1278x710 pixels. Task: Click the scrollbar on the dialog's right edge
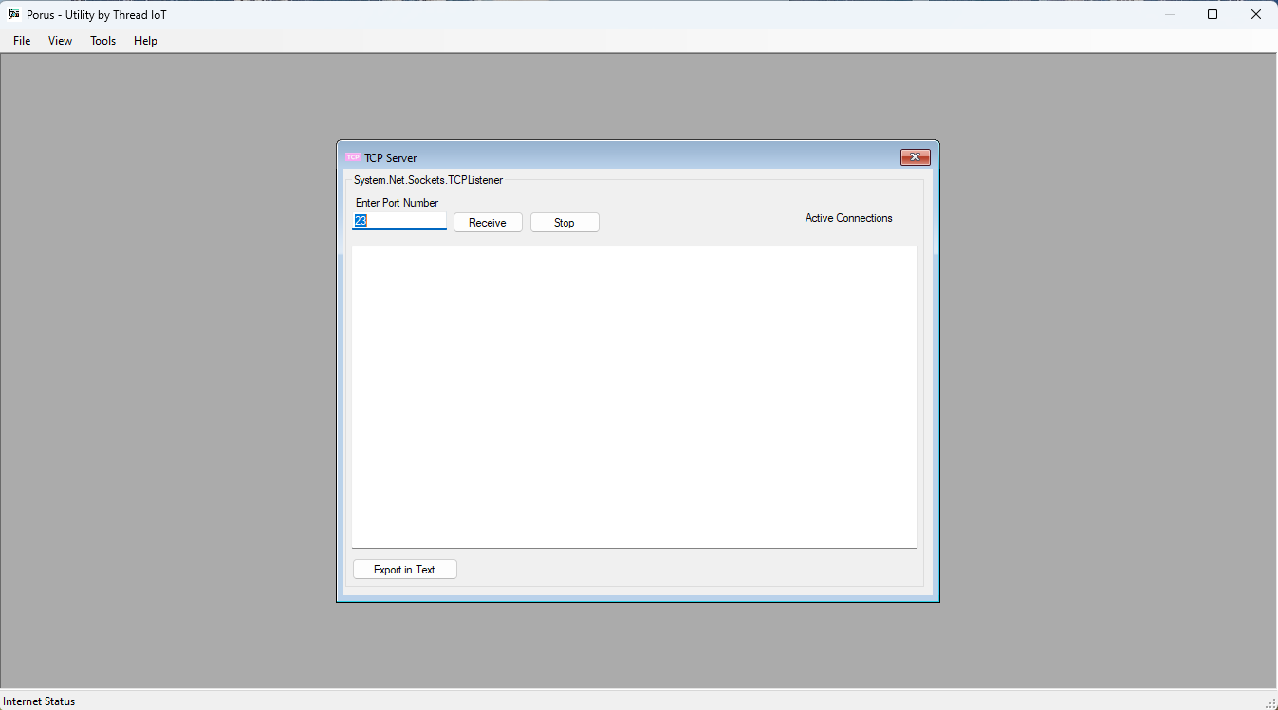pyautogui.click(x=933, y=379)
